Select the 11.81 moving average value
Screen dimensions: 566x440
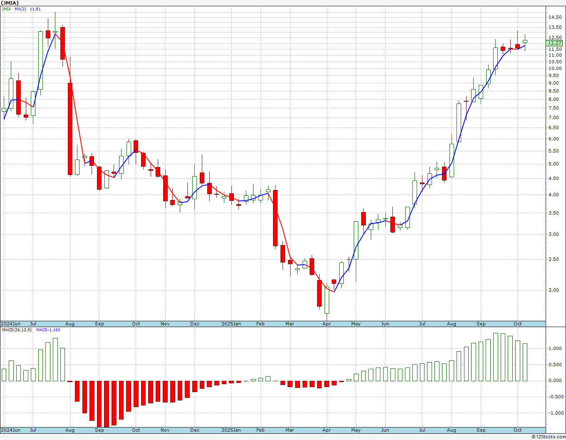pyautogui.click(x=35, y=9)
